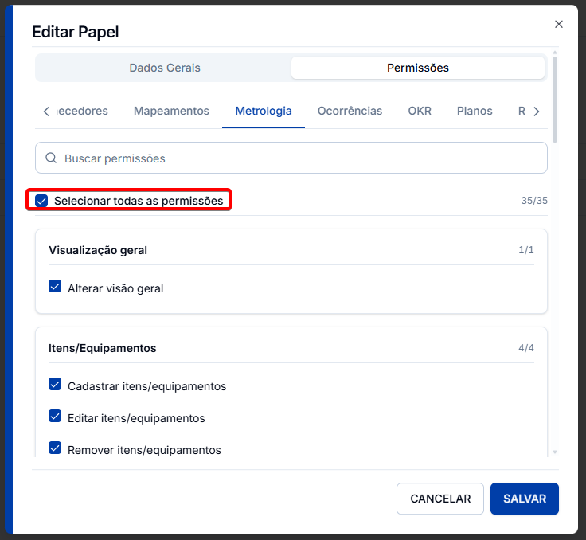Open the partially hidden Fornecedores tab
This screenshot has width=586, height=540.
(83, 111)
